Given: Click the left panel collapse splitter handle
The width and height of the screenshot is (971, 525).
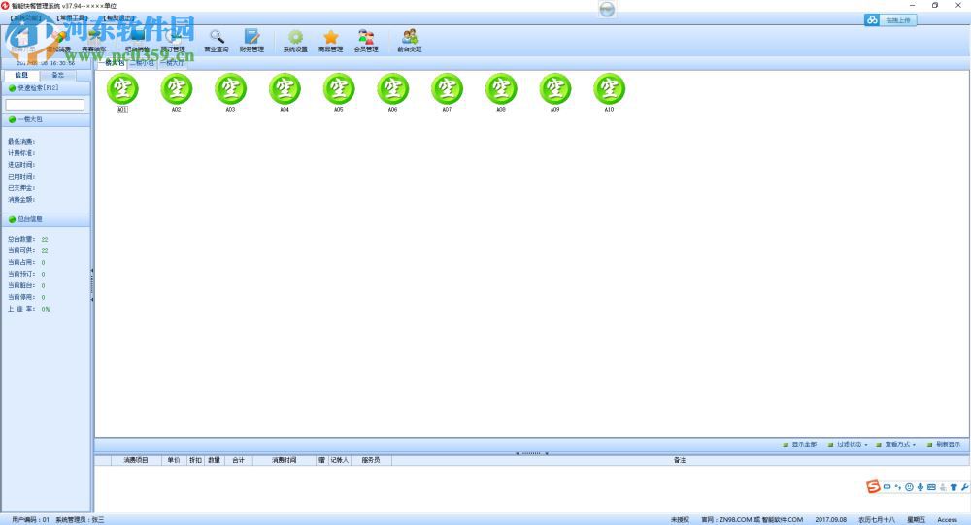Looking at the screenshot, I should (x=92, y=284).
